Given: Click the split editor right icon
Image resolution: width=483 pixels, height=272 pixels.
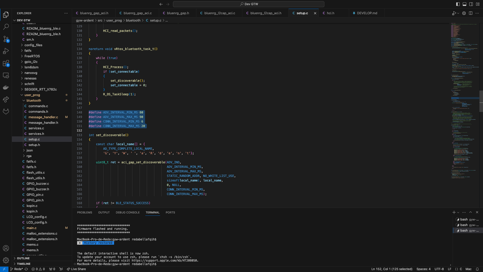Looking at the screenshot, I should tap(471, 13).
